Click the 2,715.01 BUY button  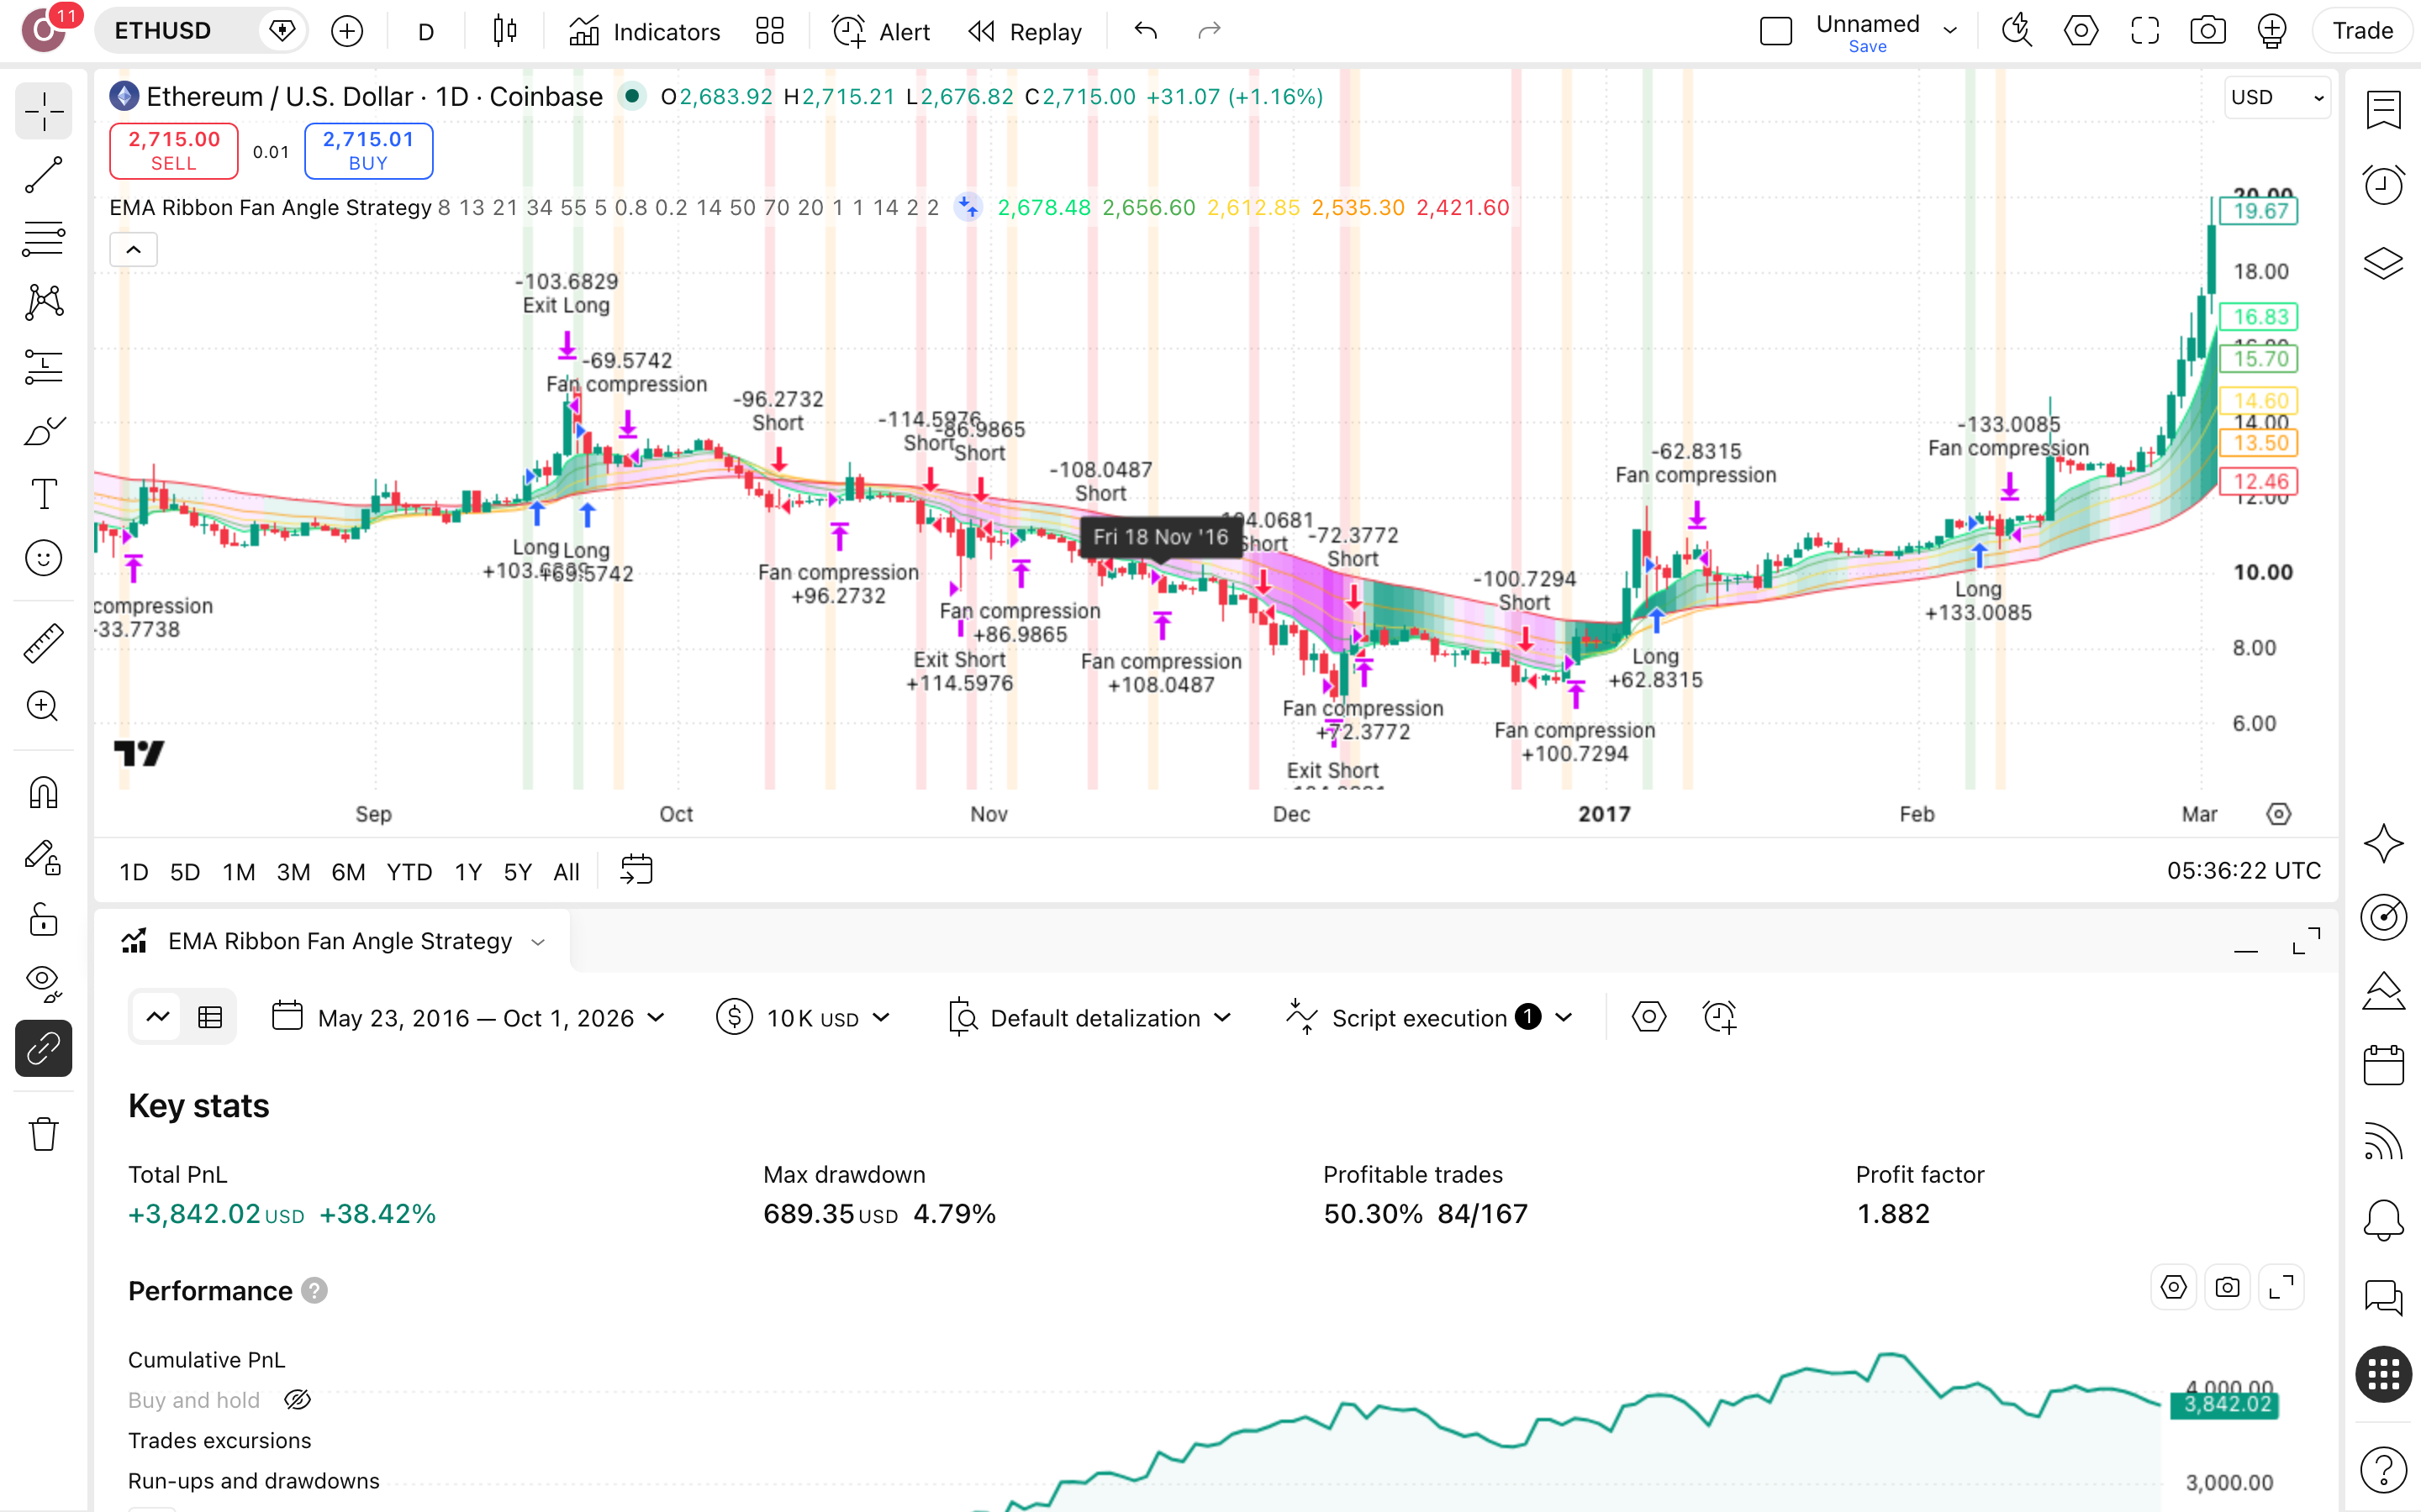coord(368,151)
